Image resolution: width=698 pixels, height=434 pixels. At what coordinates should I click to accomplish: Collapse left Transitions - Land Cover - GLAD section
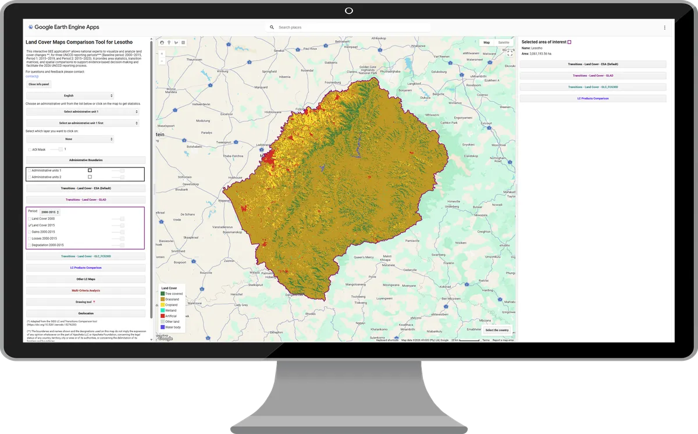click(x=86, y=200)
